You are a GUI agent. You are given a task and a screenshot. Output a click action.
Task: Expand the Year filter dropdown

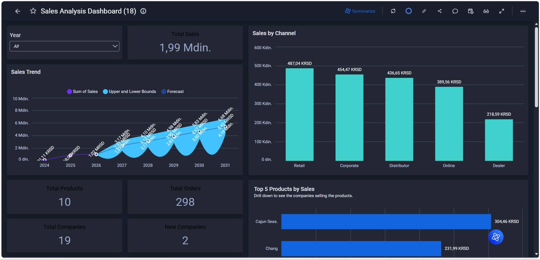pyautogui.click(x=64, y=46)
